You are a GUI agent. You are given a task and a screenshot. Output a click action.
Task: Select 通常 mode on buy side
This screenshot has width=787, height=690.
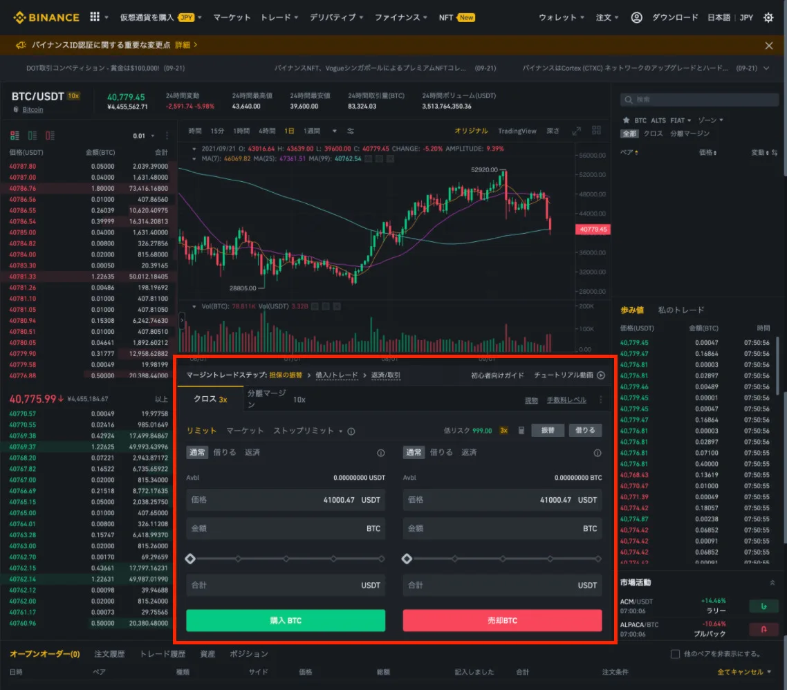pos(196,452)
